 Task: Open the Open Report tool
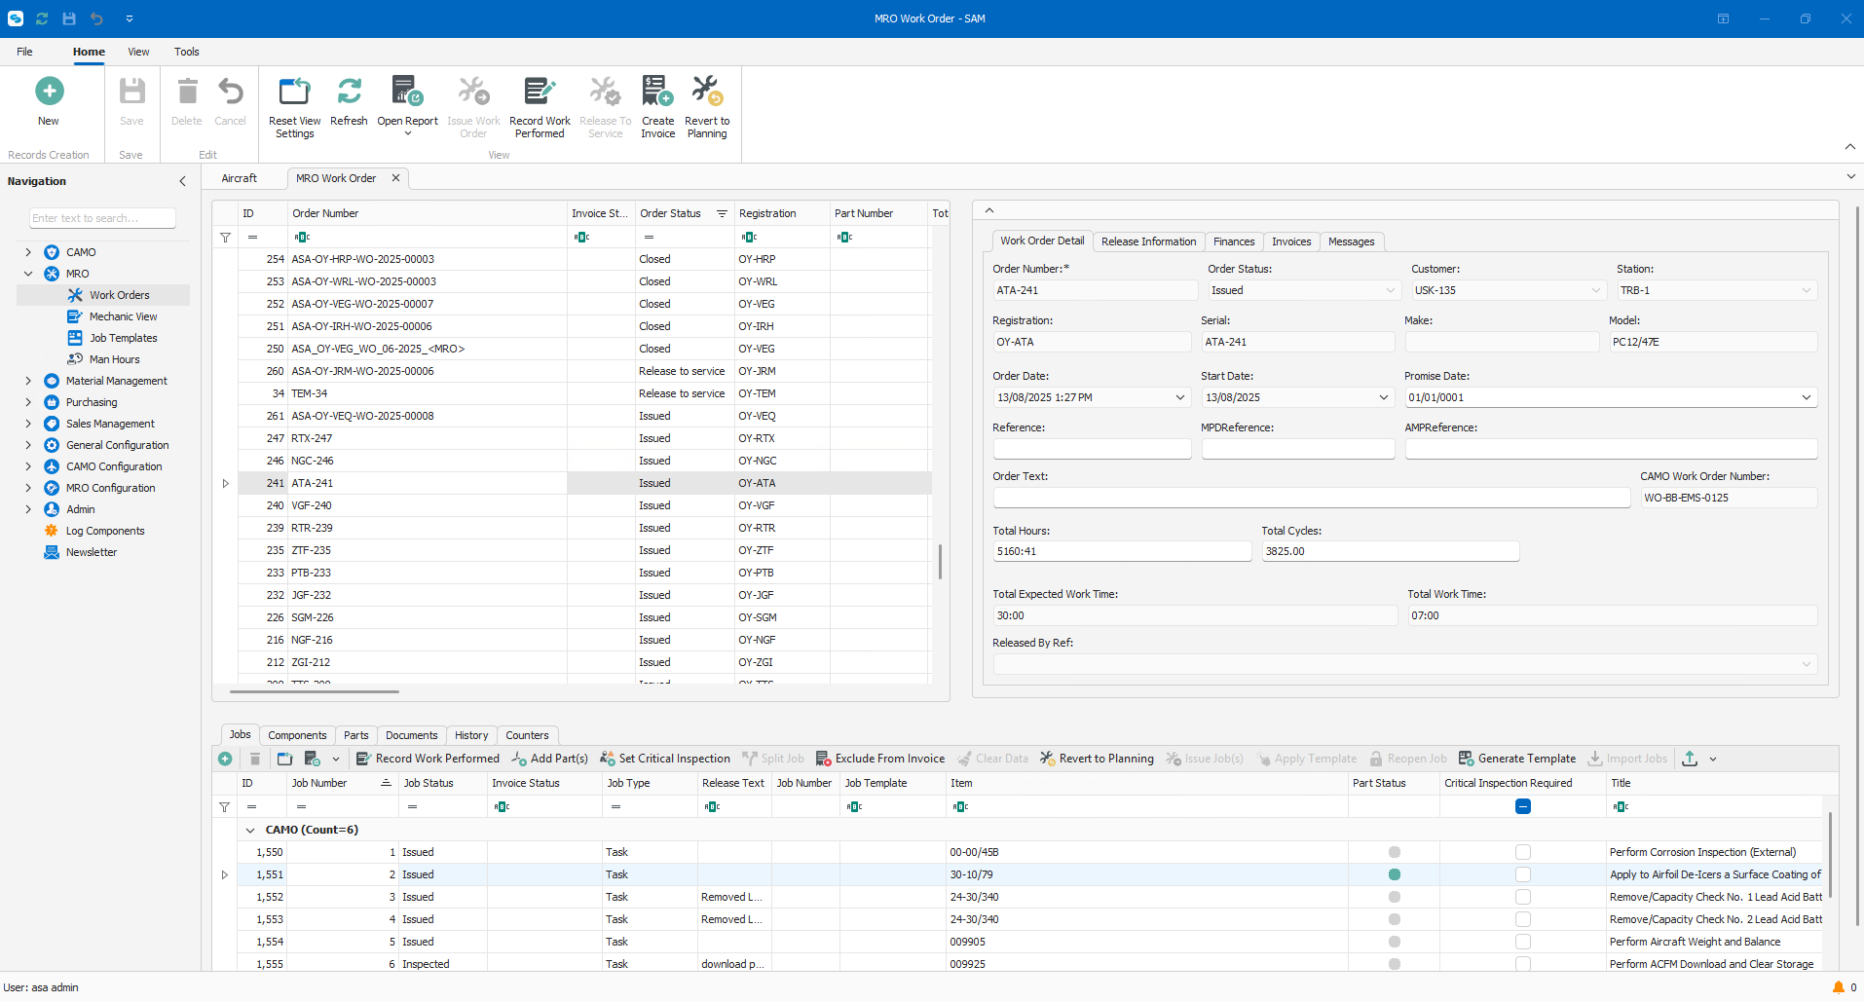pyautogui.click(x=407, y=92)
